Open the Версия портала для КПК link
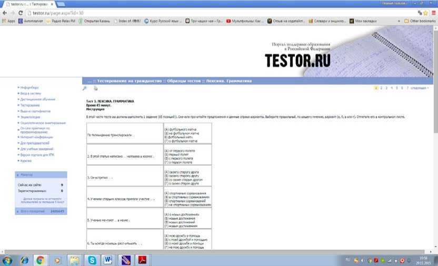This screenshot has width=438, height=266. (x=37, y=155)
